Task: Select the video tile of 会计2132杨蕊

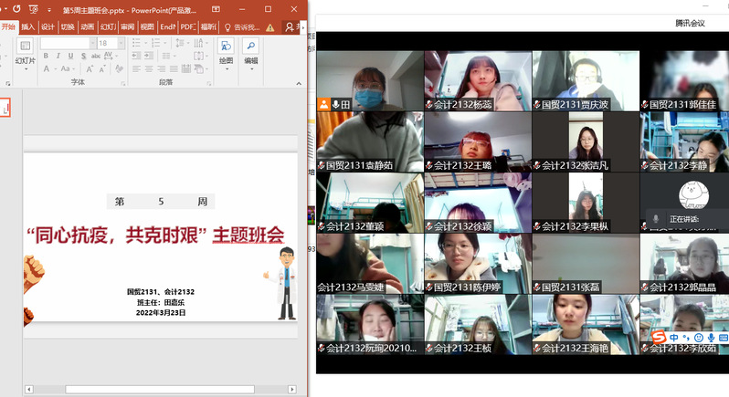Action: 478,80
